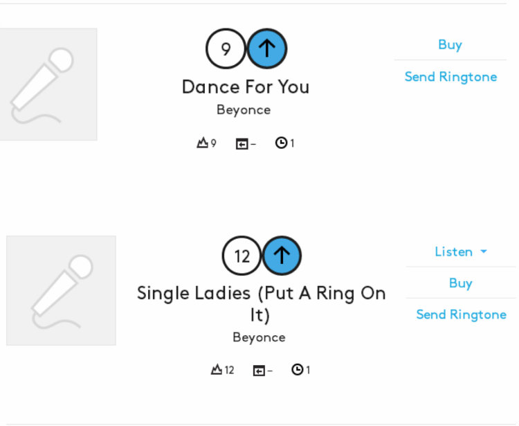Click the peak position icon under Dance For You
The width and height of the screenshot is (519, 426).
click(x=203, y=143)
